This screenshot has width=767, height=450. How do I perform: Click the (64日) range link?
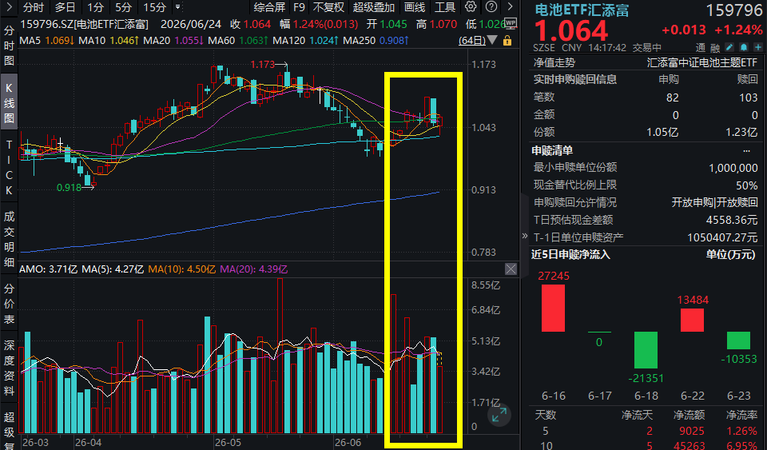472,41
